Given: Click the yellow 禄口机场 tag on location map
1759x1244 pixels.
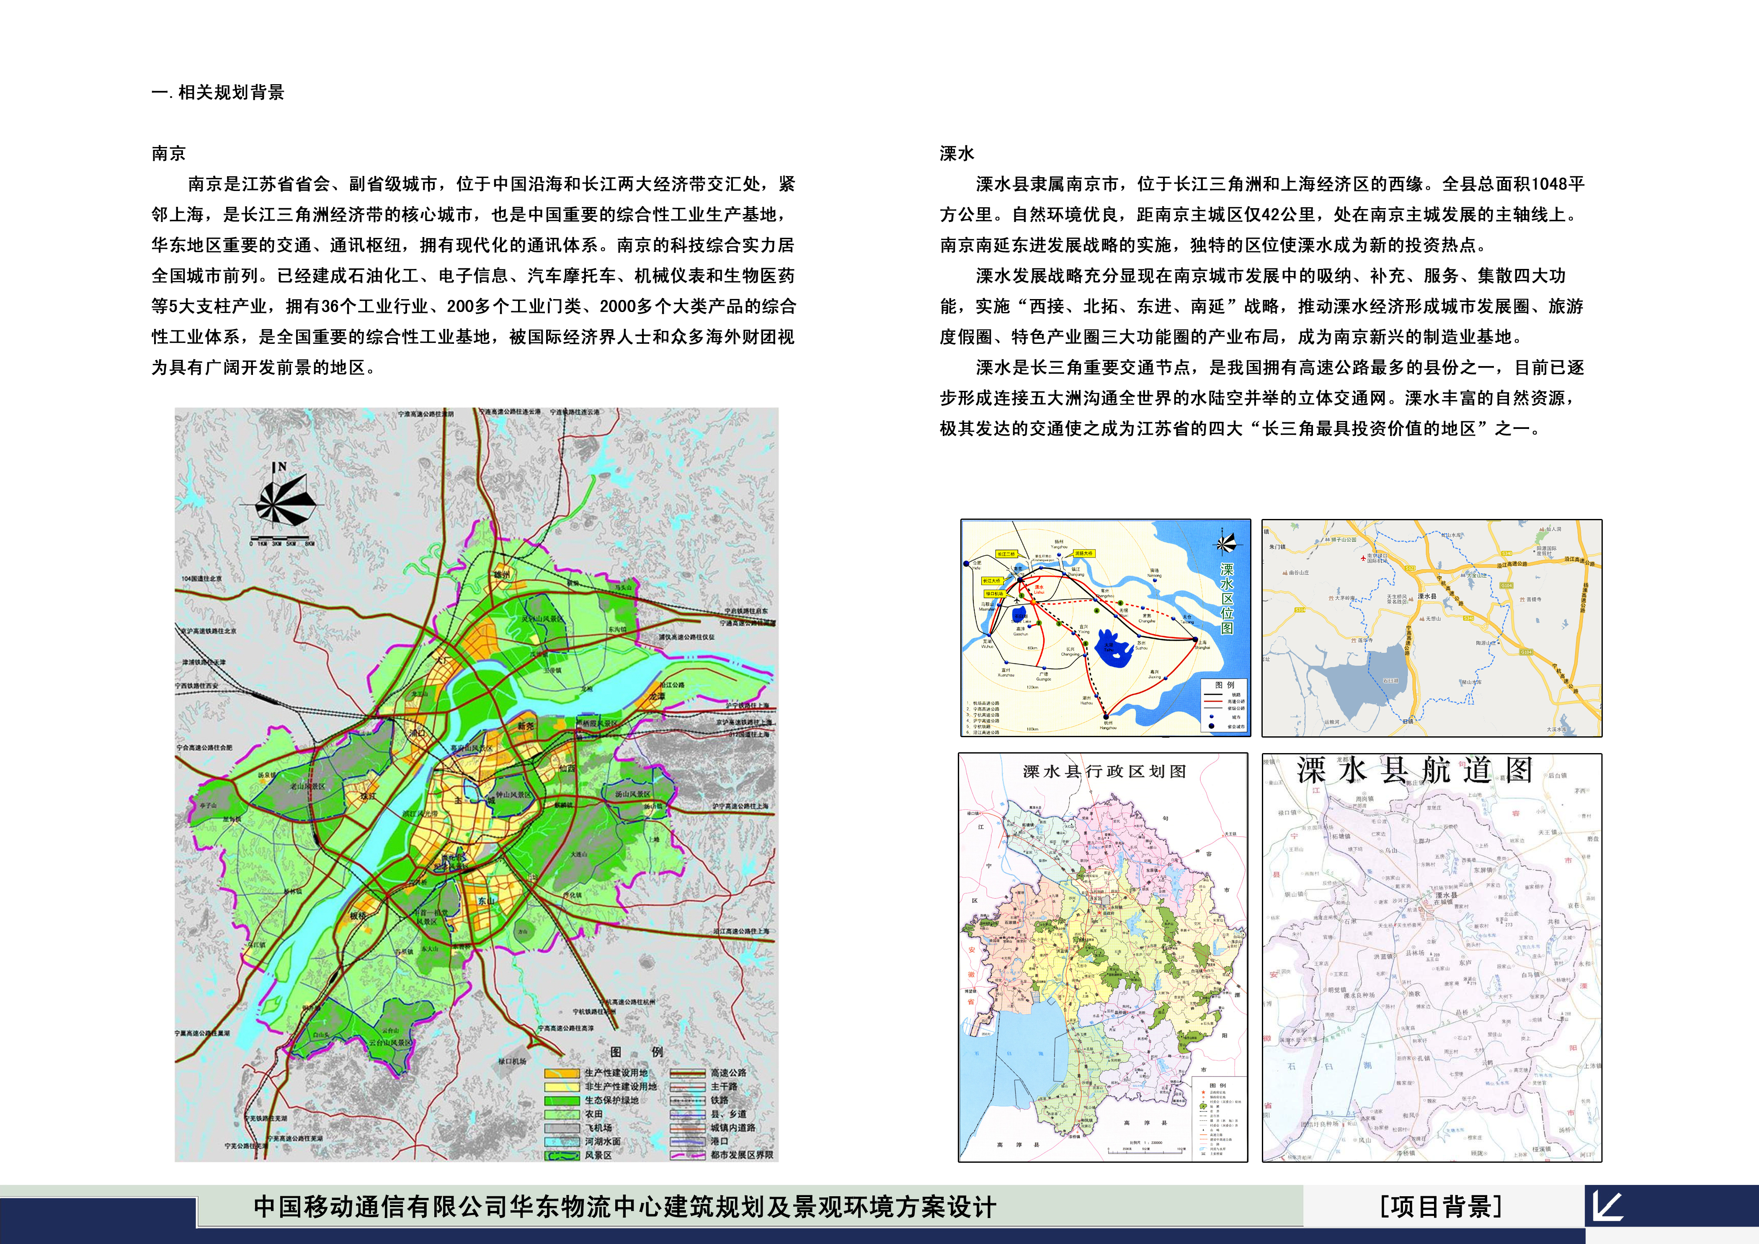Looking at the screenshot, I should 995,594.
